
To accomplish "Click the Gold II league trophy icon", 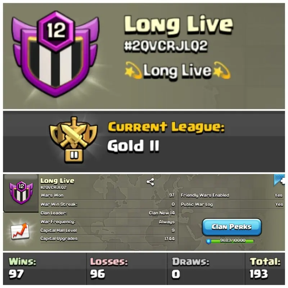I will point(73,140).
